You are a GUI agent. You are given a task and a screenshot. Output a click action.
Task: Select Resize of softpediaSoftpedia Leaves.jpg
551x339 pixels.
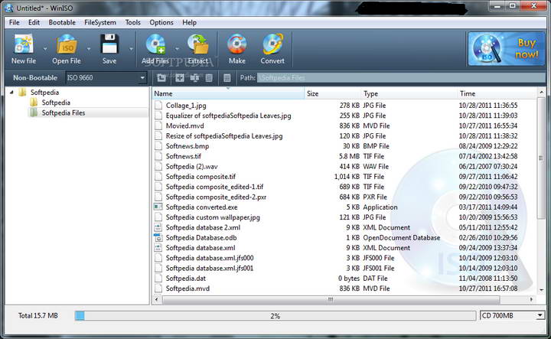(x=224, y=136)
